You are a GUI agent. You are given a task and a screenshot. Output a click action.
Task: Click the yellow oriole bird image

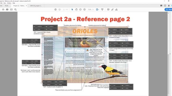coord(112,71)
